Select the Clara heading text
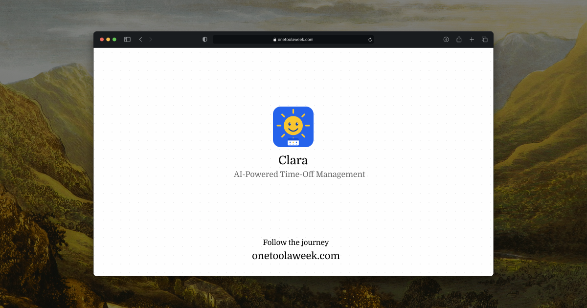This screenshot has width=587, height=308. pyautogui.click(x=293, y=160)
